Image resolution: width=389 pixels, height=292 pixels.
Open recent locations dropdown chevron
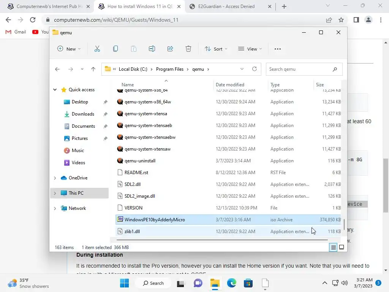[82, 69]
